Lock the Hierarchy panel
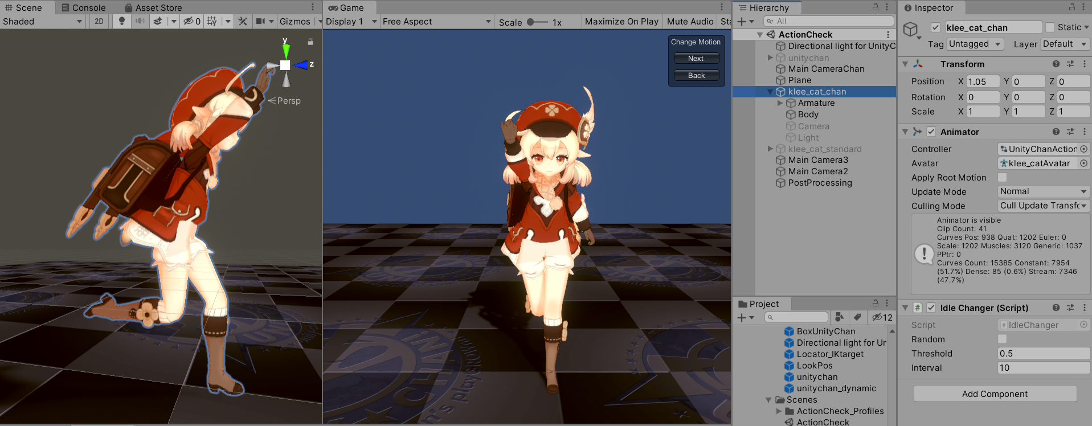The image size is (1092, 426). point(876,7)
